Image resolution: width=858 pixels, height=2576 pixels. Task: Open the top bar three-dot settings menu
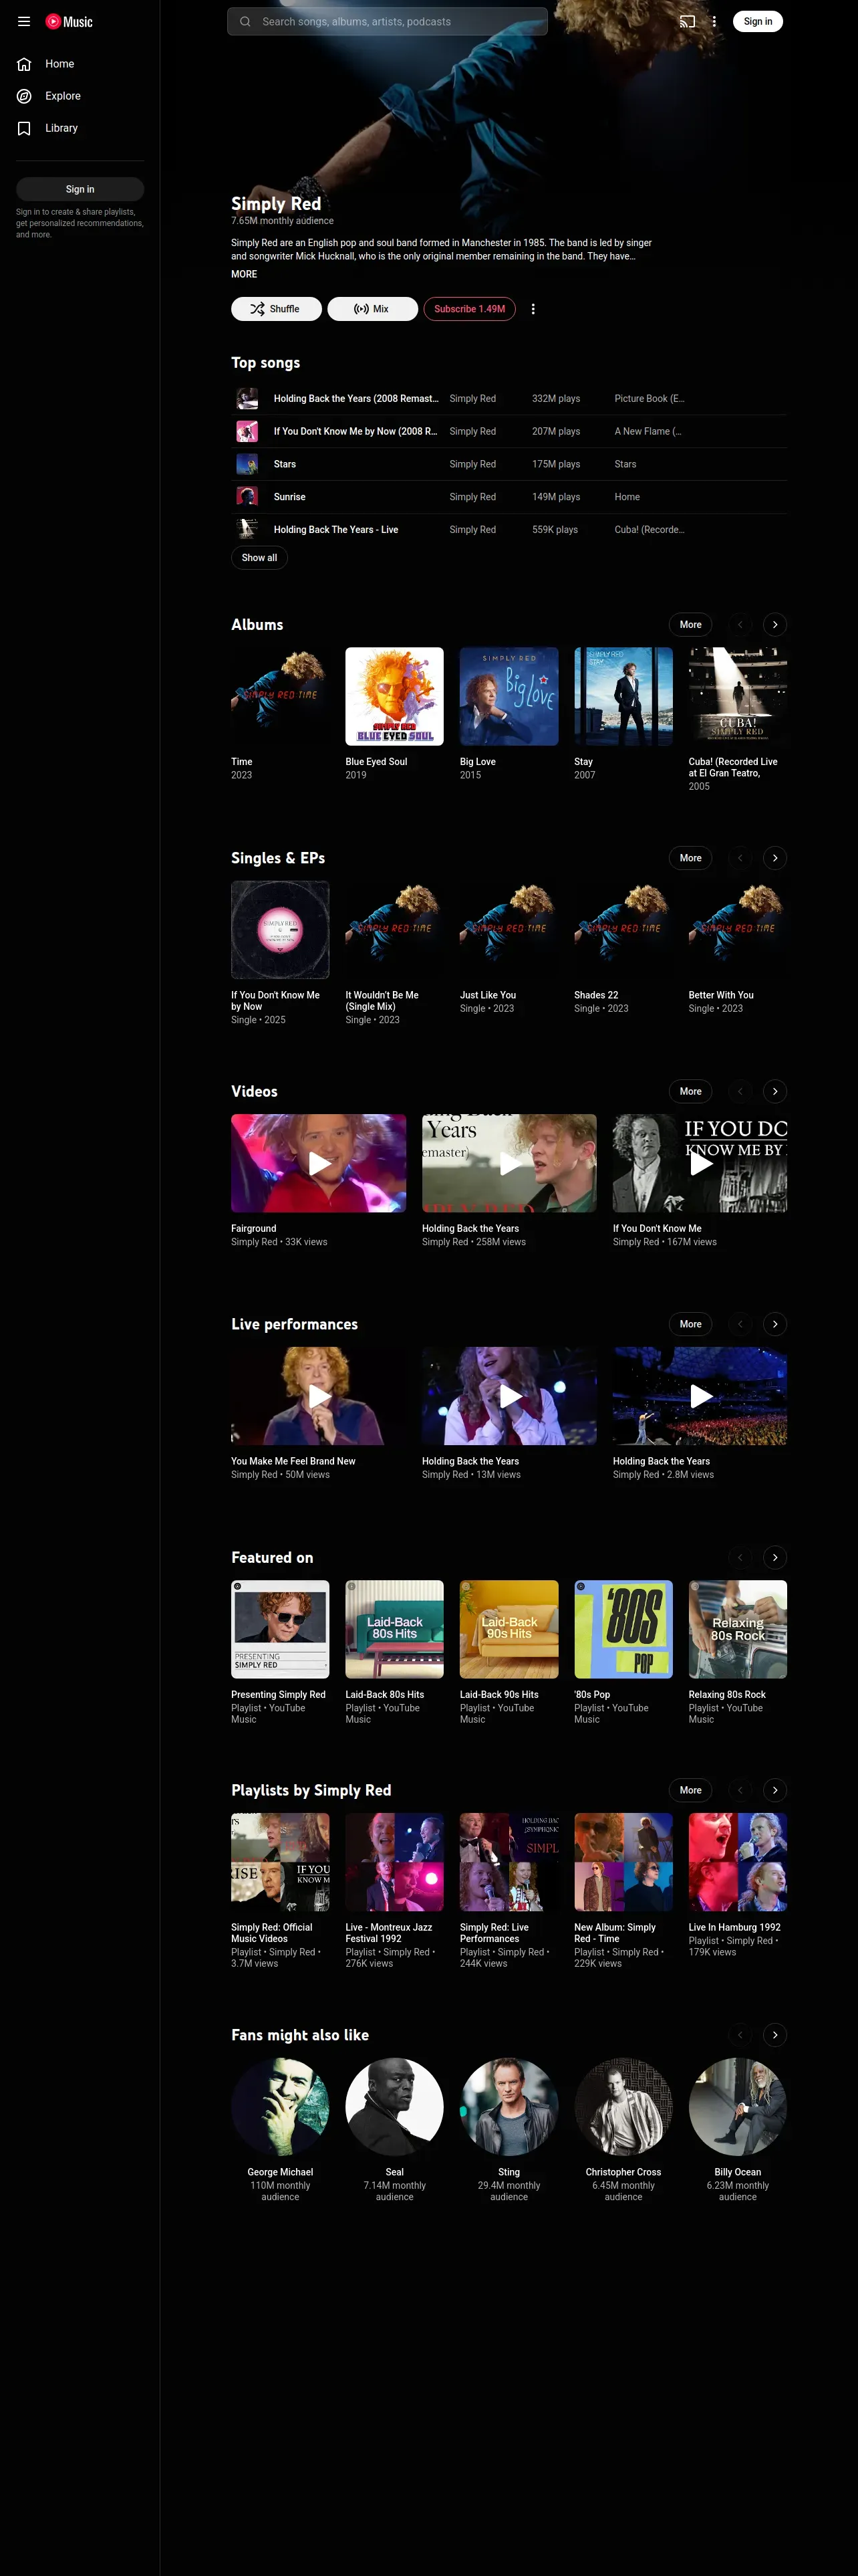713,21
